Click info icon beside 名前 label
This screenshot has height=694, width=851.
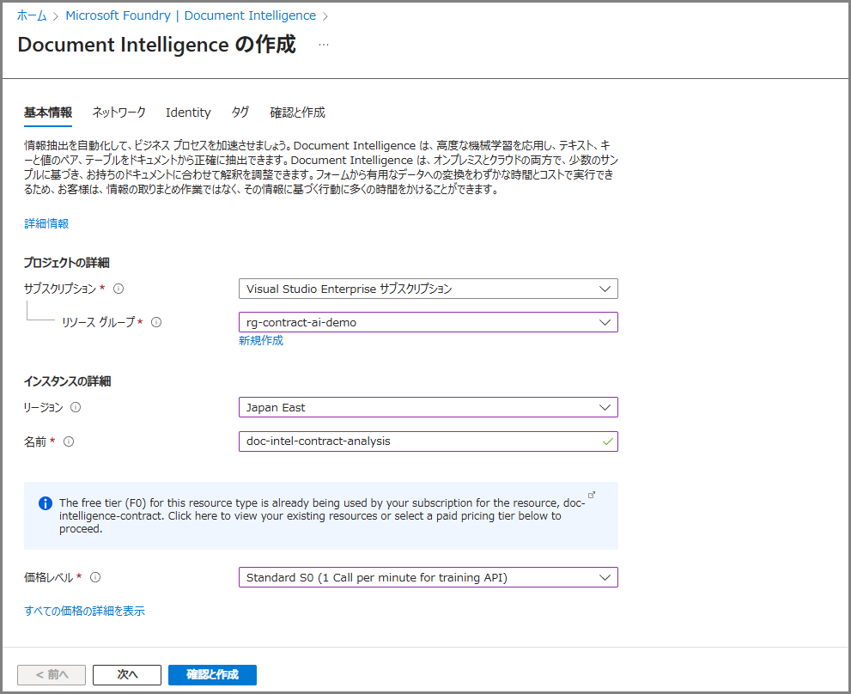click(69, 441)
